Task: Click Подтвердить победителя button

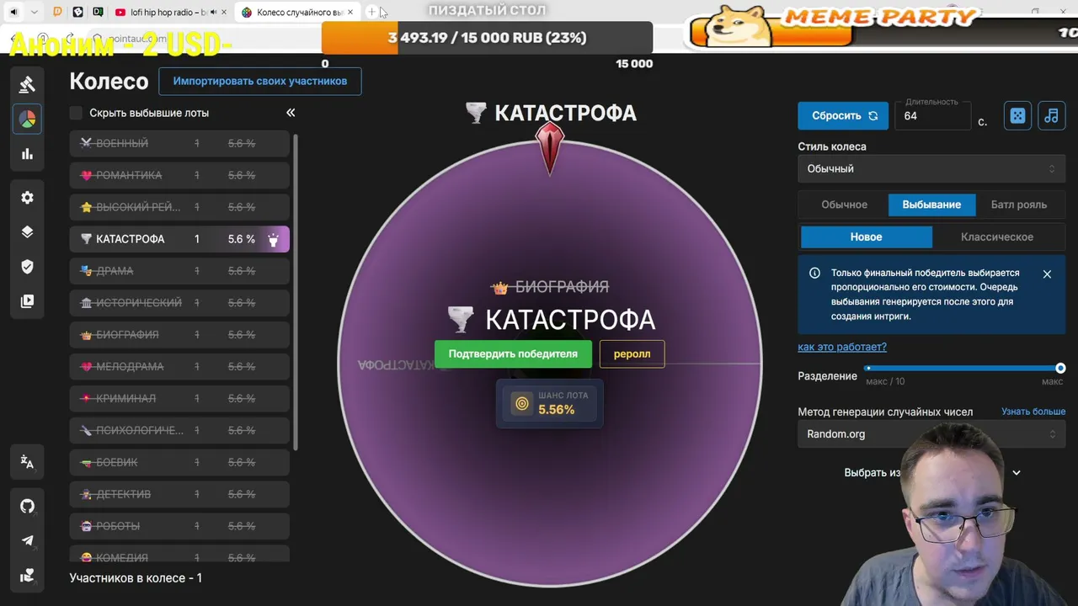Action: pos(513,354)
